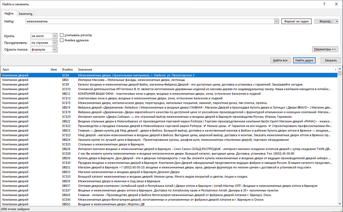Select the result row for cell $B$5
Screen dimensions: 343x212
coord(169,80)
